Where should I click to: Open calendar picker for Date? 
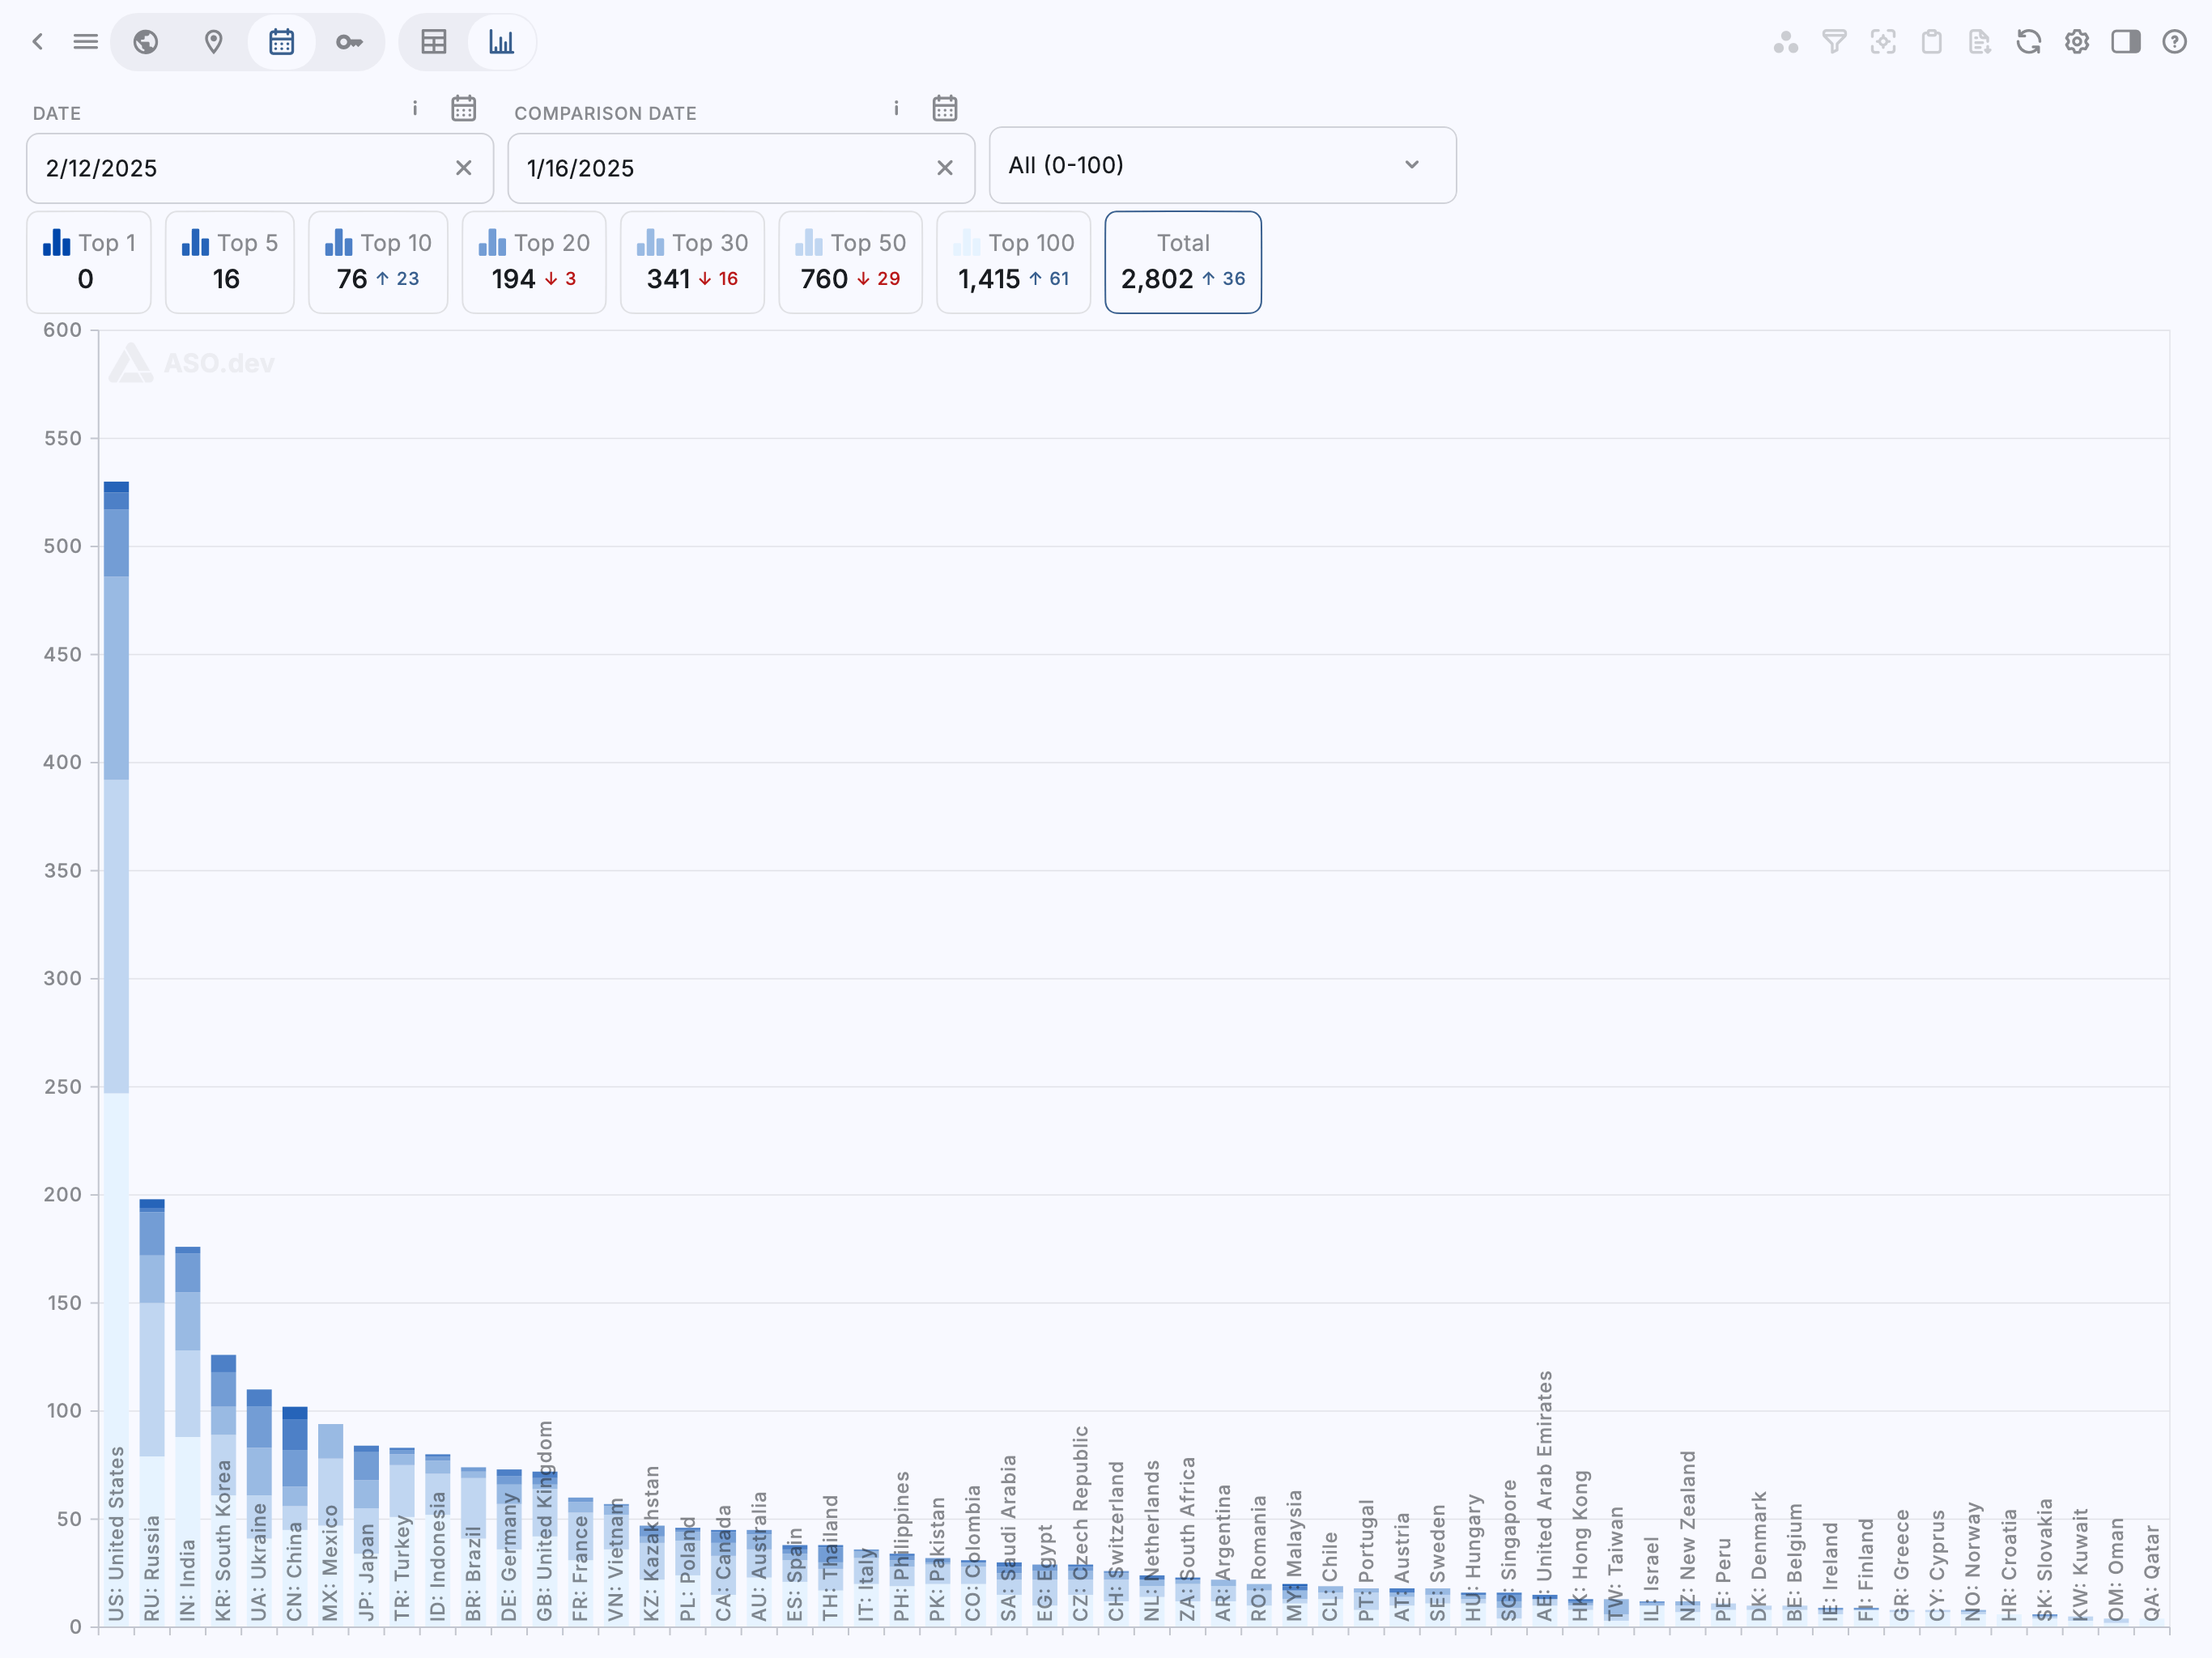click(463, 108)
